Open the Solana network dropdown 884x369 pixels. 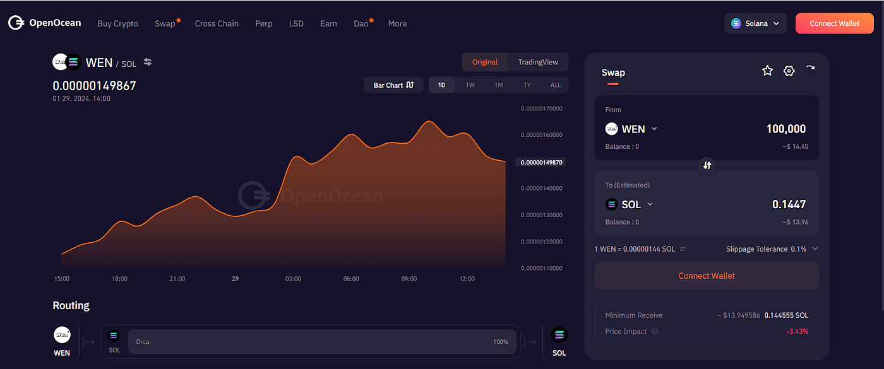tap(755, 23)
